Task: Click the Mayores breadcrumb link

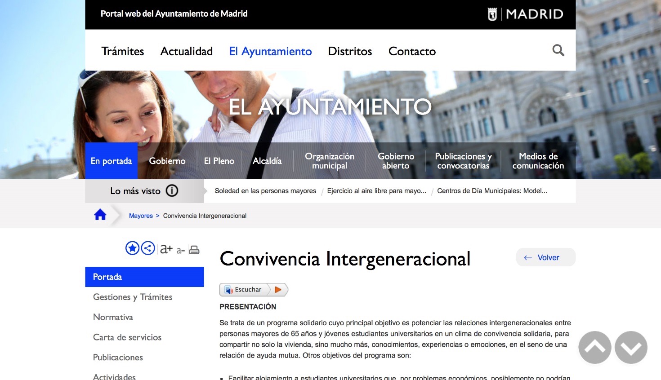Action: (x=141, y=216)
